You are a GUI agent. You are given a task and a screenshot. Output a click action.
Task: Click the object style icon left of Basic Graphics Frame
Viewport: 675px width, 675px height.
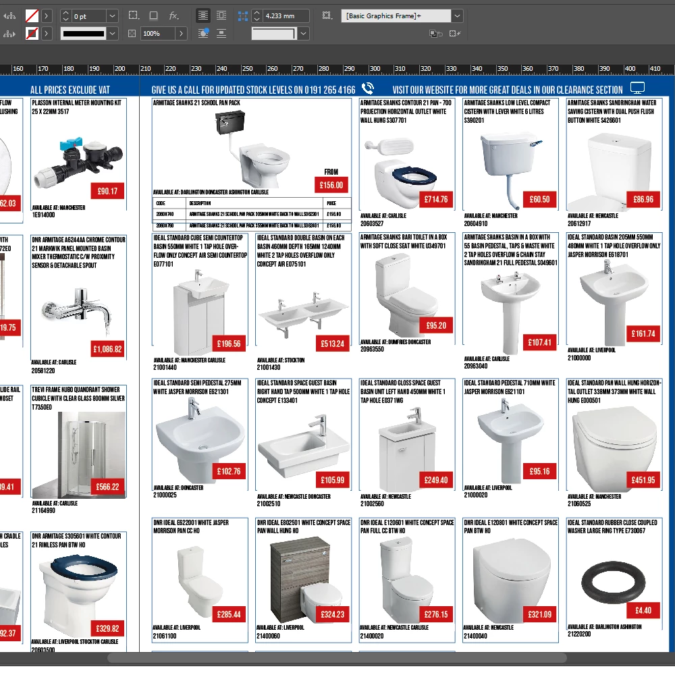point(327,16)
